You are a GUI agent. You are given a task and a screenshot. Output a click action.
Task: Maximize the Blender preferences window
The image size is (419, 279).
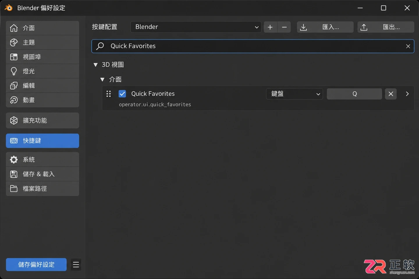tap(384, 8)
